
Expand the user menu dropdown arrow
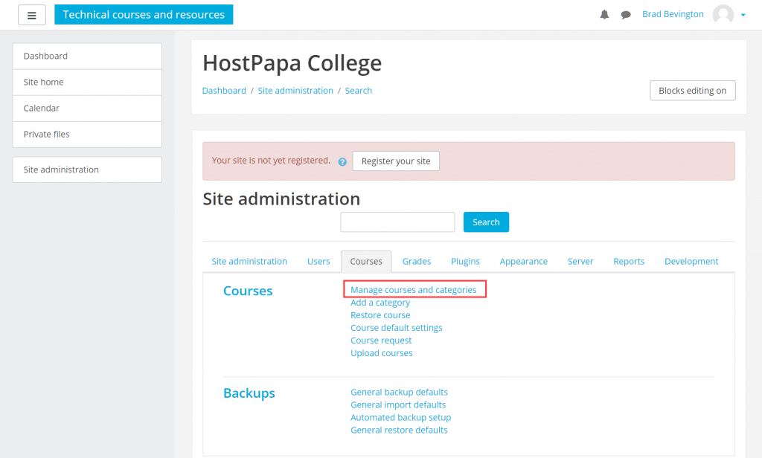pos(743,15)
